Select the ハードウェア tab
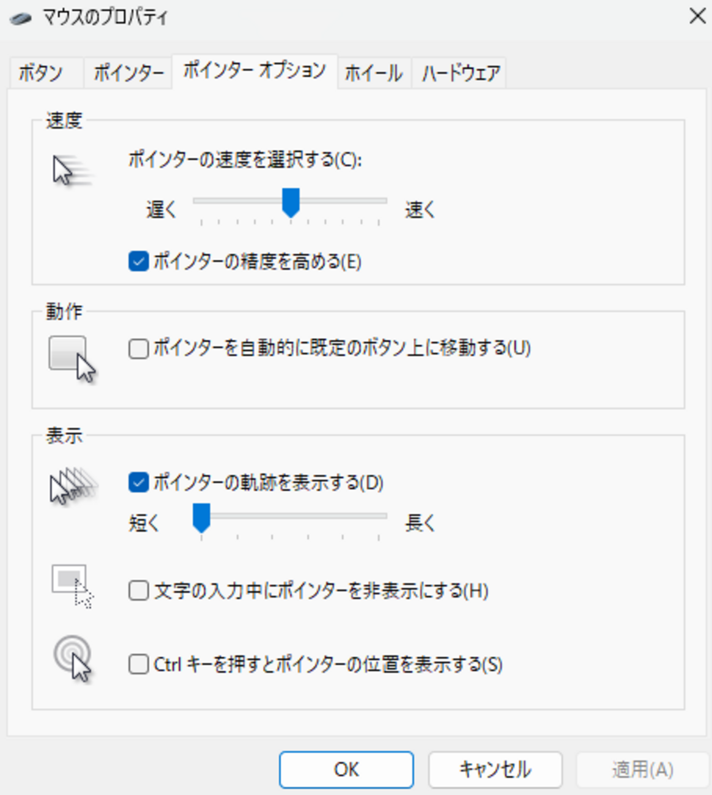 pos(461,73)
